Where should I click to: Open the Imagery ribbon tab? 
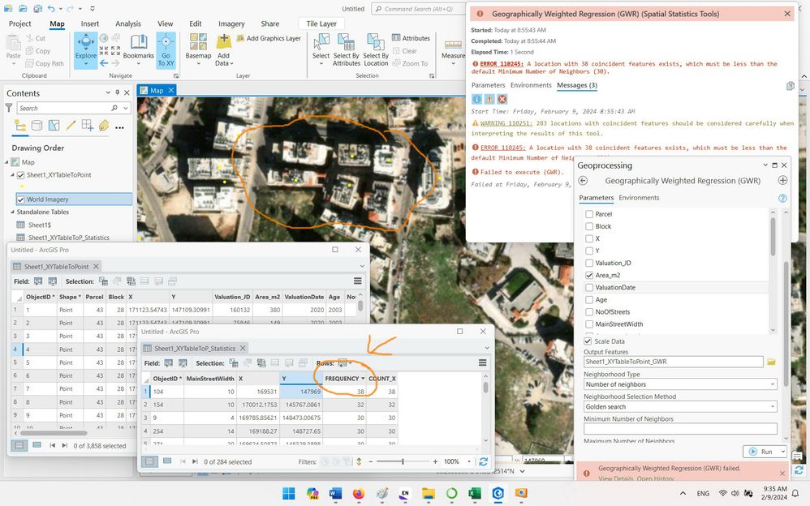click(x=230, y=24)
